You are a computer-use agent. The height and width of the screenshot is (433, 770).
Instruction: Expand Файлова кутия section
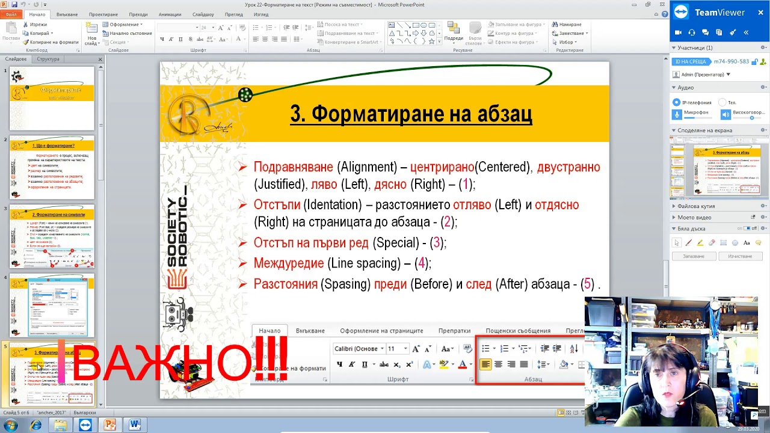coord(674,206)
